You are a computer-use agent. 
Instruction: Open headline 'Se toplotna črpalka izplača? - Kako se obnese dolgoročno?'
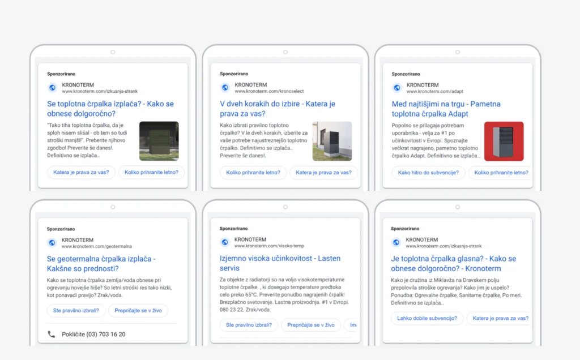(x=110, y=109)
